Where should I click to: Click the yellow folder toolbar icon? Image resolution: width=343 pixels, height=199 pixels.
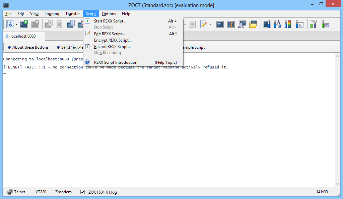coord(253,24)
